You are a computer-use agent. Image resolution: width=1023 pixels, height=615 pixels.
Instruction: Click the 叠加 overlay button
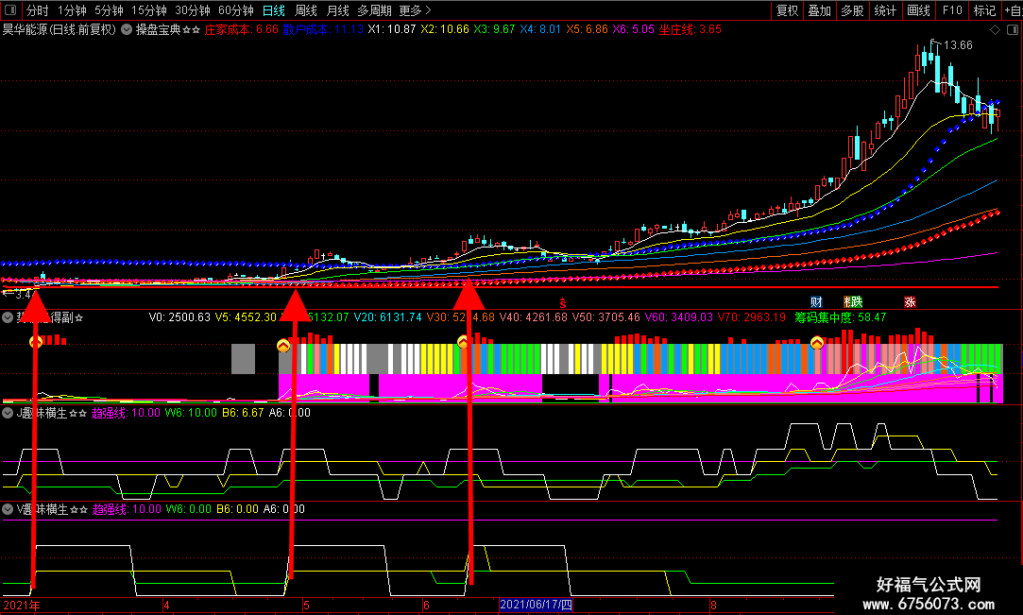tap(820, 10)
